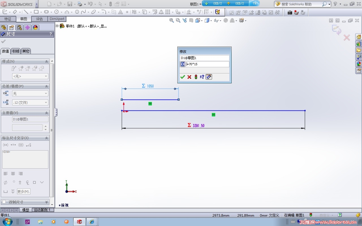
Task: Open the DimXpertManager panel tab icon
Action: (27, 27)
